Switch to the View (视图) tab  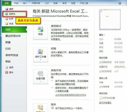point(73,3)
